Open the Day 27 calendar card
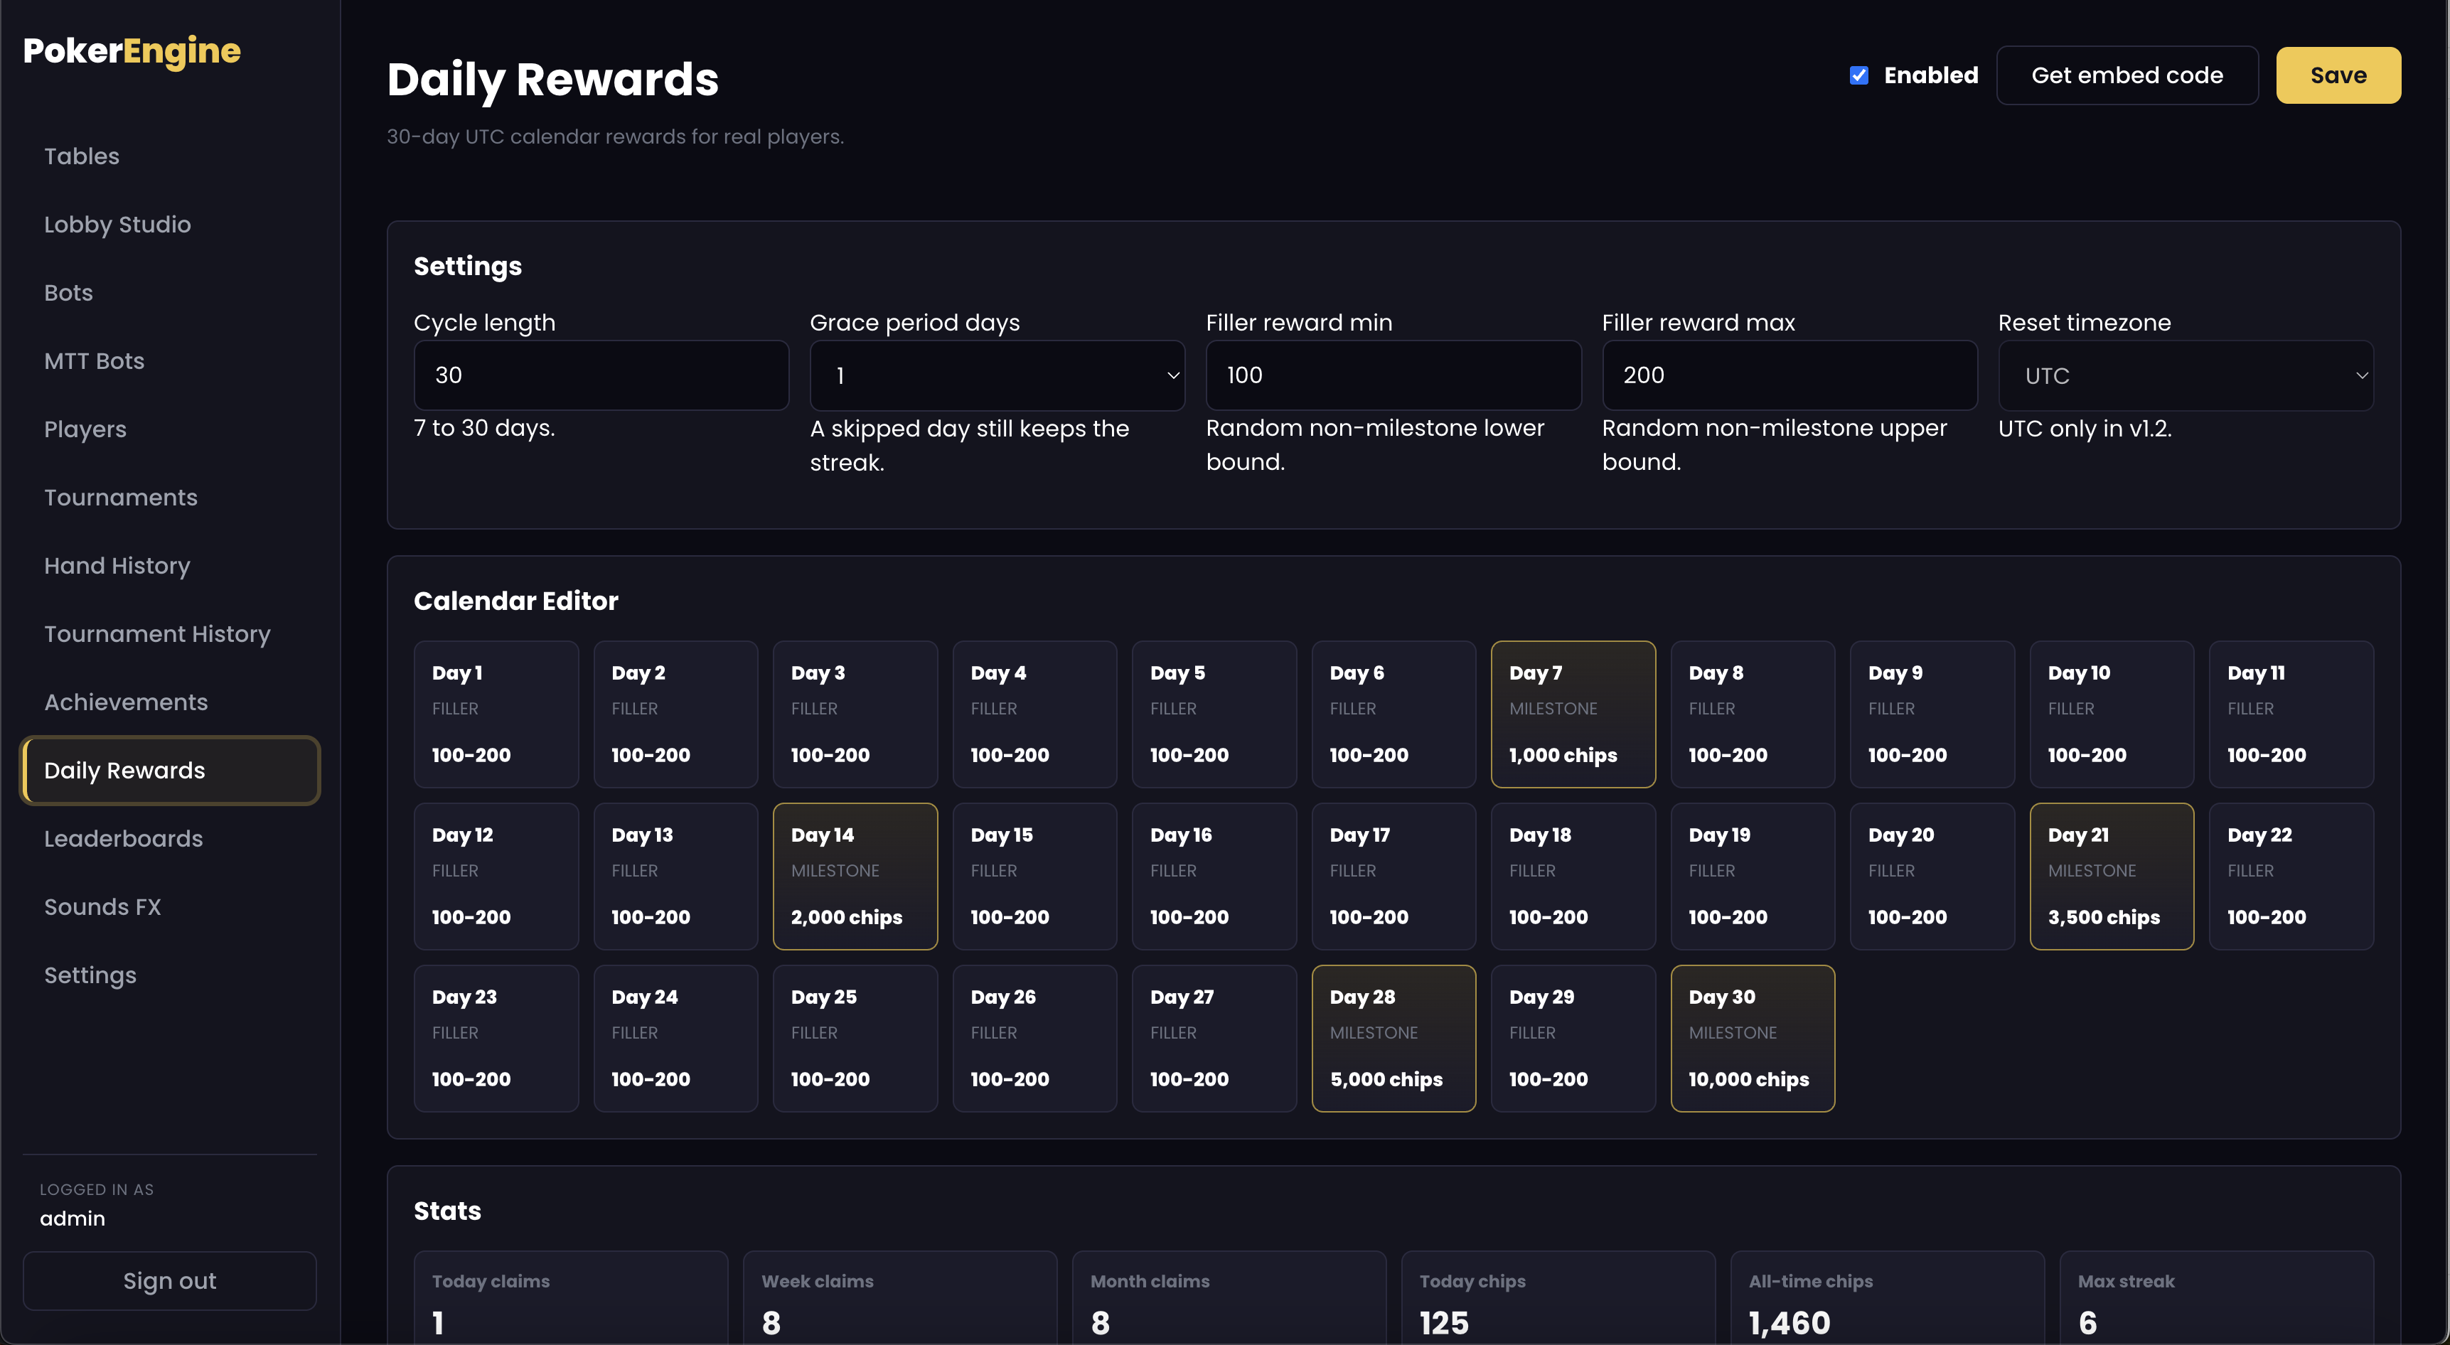This screenshot has width=2450, height=1345. click(x=1214, y=1039)
